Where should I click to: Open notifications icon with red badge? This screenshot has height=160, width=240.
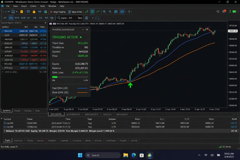[x=224, y=11]
